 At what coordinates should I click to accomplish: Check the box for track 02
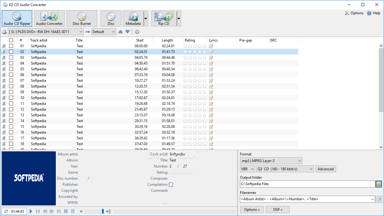(x=11, y=52)
